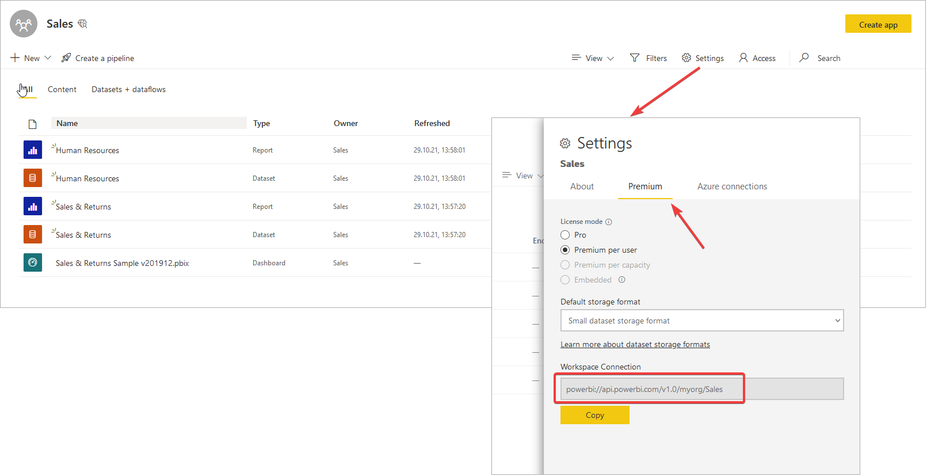This screenshot has width=927, height=476.
Task: Click the Human Resources report icon
Action: click(x=33, y=150)
